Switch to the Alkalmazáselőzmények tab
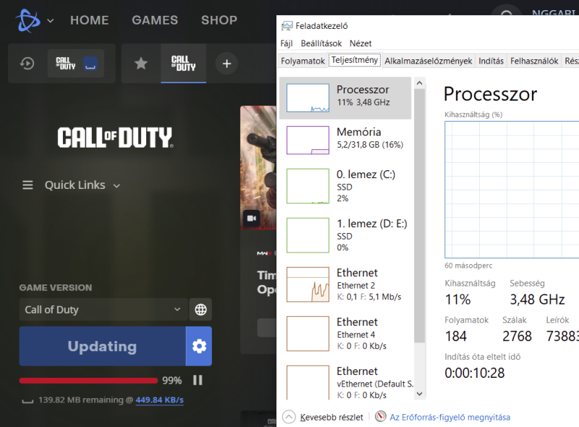This screenshot has height=427, width=579. pyautogui.click(x=428, y=61)
